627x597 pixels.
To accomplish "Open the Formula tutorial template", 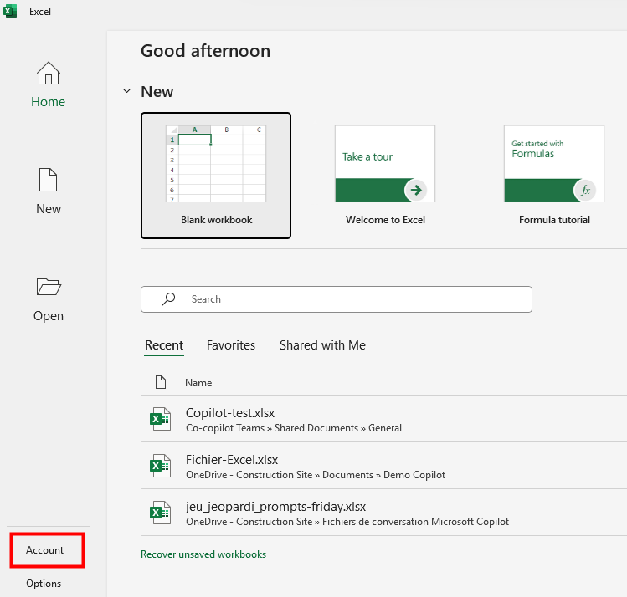I will [x=554, y=176].
